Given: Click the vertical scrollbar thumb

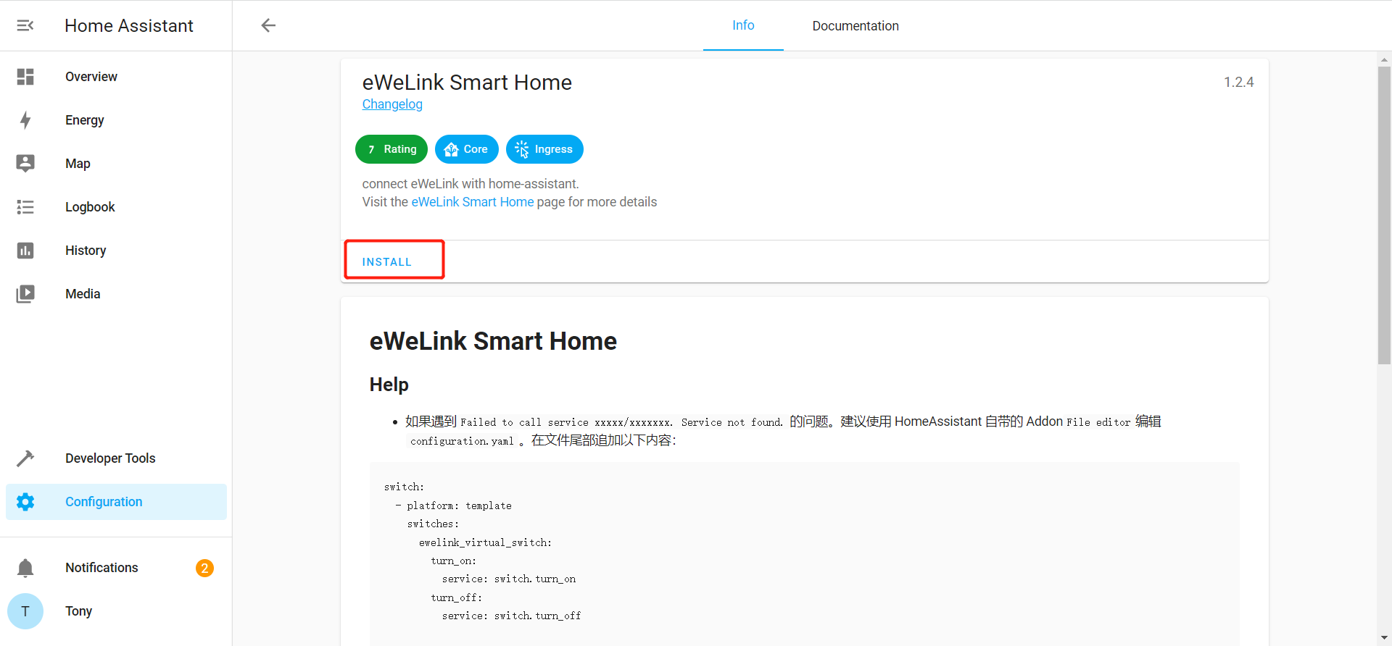Looking at the screenshot, I should click(1384, 215).
